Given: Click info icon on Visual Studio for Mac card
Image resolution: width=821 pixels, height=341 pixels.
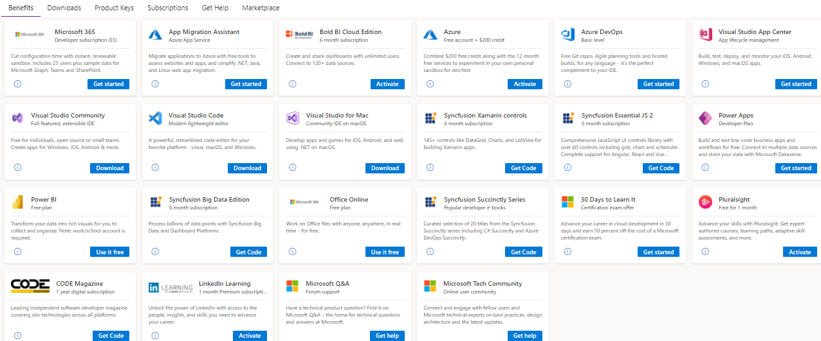Looking at the screenshot, I should click(x=293, y=168).
